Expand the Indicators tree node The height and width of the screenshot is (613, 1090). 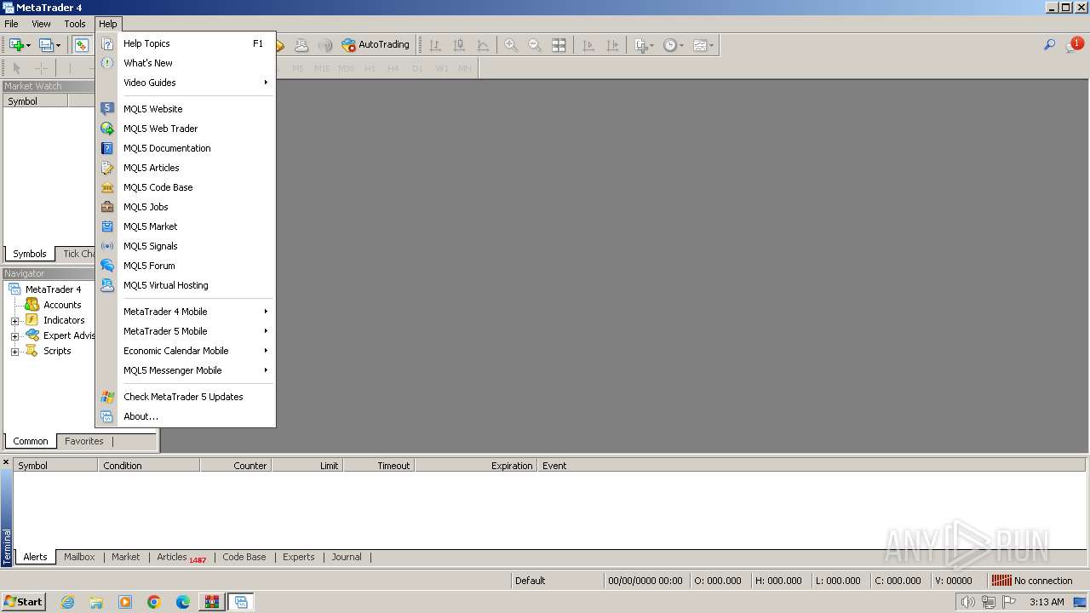[14, 321]
